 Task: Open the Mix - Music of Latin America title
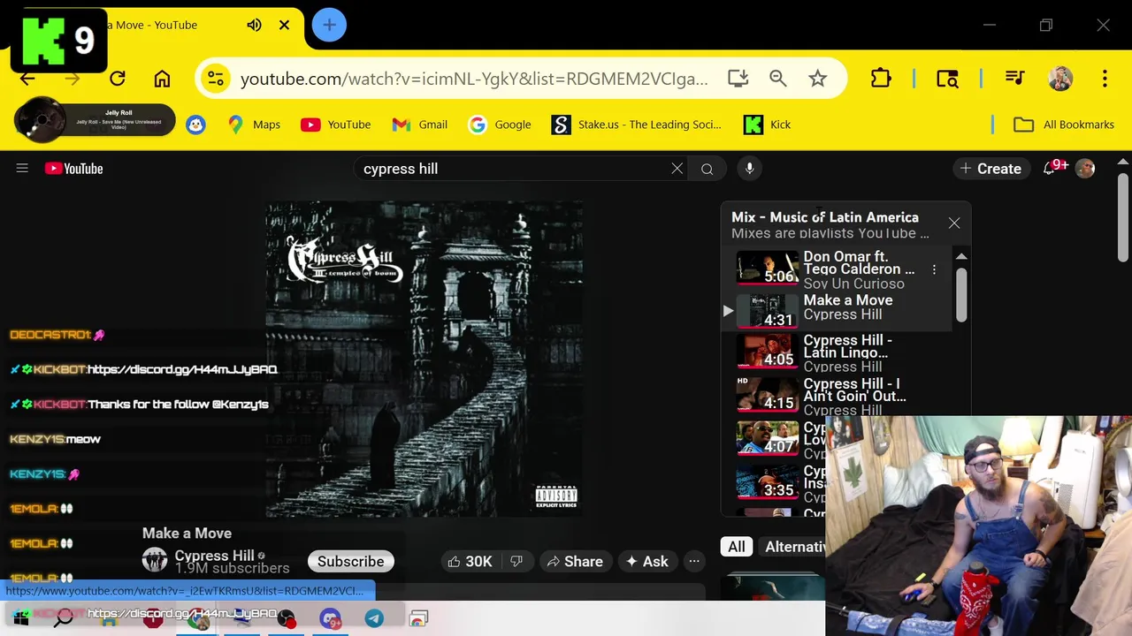pyautogui.click(x=824, y=217)
